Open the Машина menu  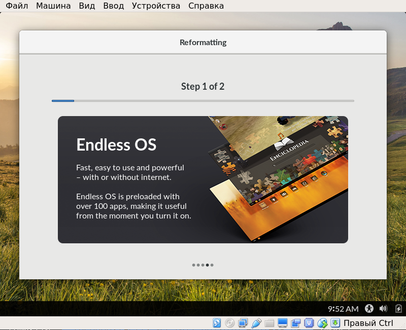pos(53,6)
